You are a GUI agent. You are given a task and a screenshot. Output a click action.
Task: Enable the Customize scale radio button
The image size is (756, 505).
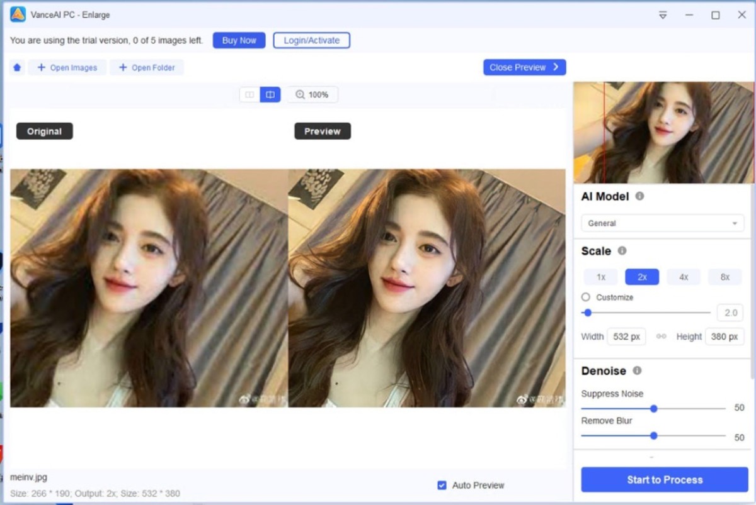[x=585, y=297]
